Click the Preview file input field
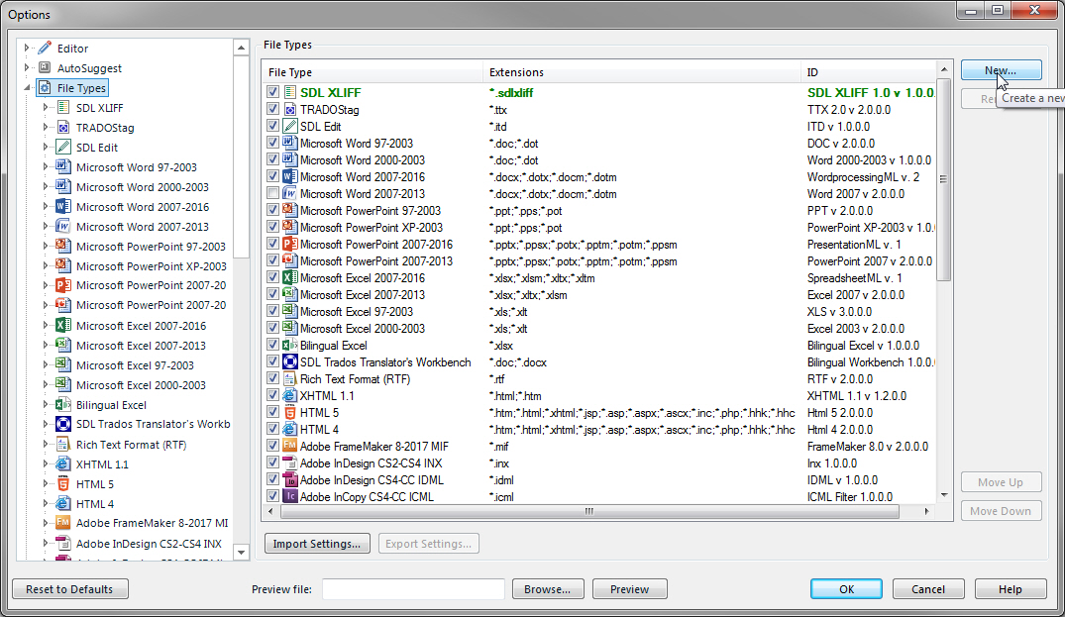Screen dimensions: 1065x617 413,588
